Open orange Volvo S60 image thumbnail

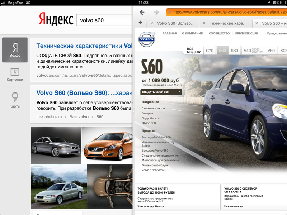[x=107, y=145]
